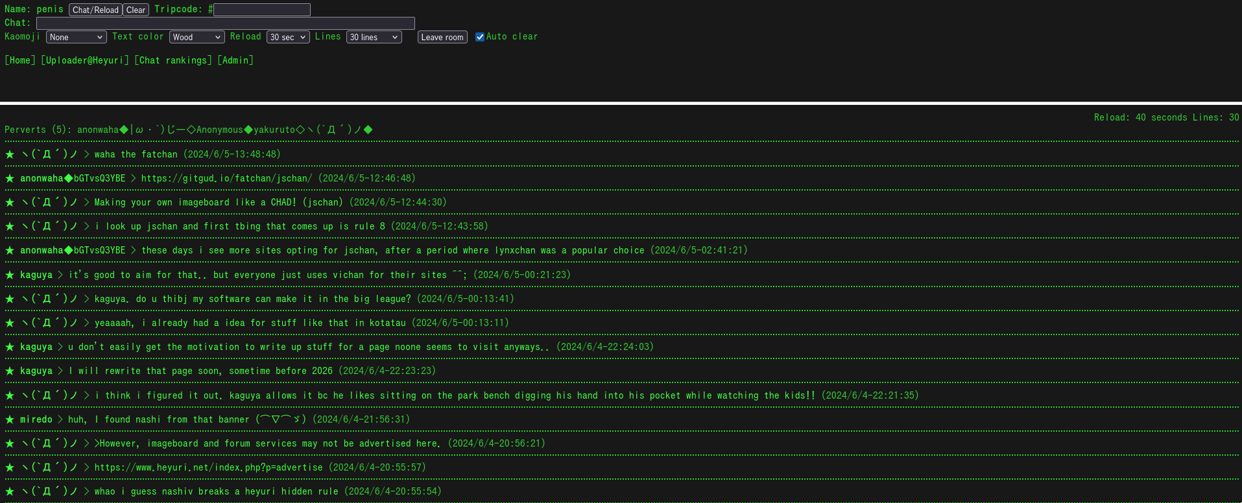Go to Uploader@Heyuri page

tap(85, 60)
